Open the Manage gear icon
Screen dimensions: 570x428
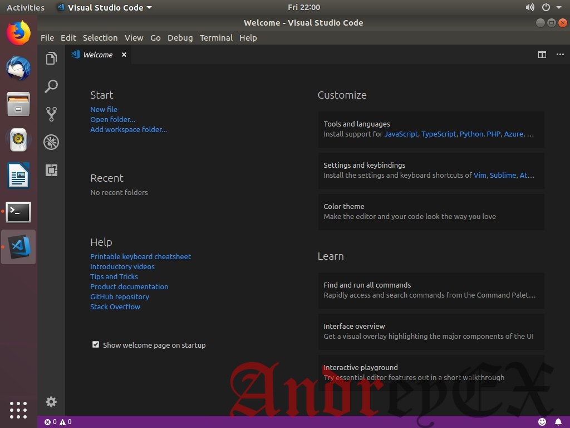[51, 402]
